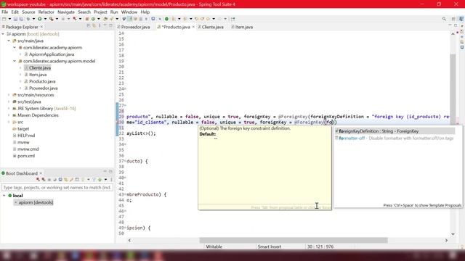Image resolution: width=465 pixels, height=261 pixels.
Task: Click the green Run button in toolbar
Action: pyautogui.click(x=39, y=19)
